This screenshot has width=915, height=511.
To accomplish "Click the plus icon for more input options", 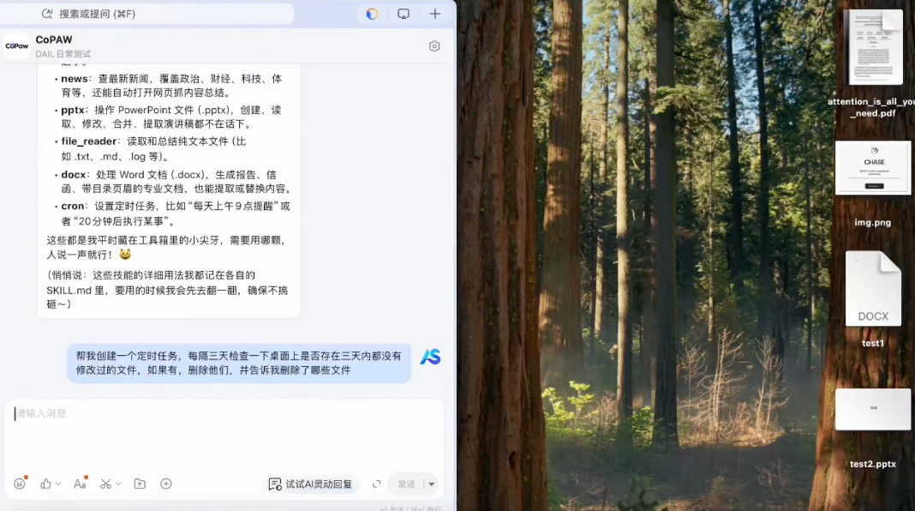I will click(x=166, y=484).
